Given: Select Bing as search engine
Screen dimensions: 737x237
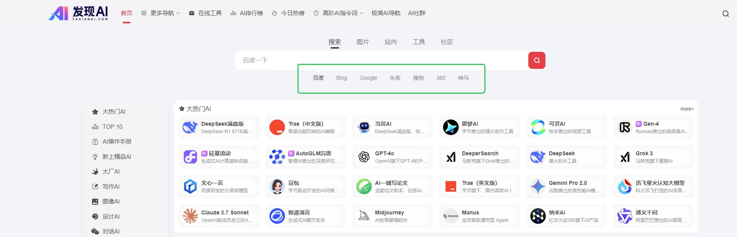Looking at the screenshot, I should pyautogui.click(x=342, y=78).
